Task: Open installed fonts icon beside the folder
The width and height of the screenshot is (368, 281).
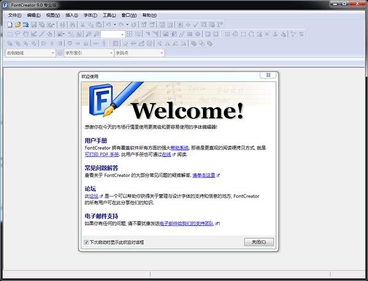Action: click(26, 24)
